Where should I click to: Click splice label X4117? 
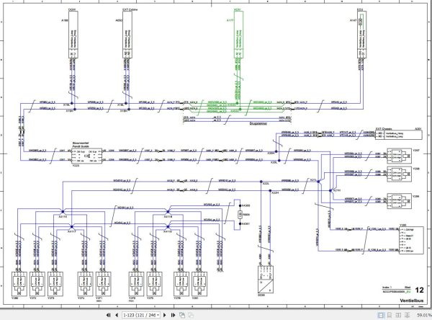tap(71, 232)
